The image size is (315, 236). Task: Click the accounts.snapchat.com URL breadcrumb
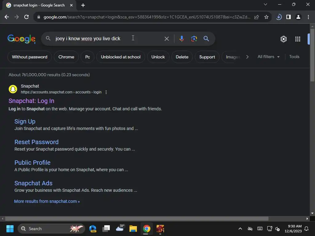click(61, 92)
